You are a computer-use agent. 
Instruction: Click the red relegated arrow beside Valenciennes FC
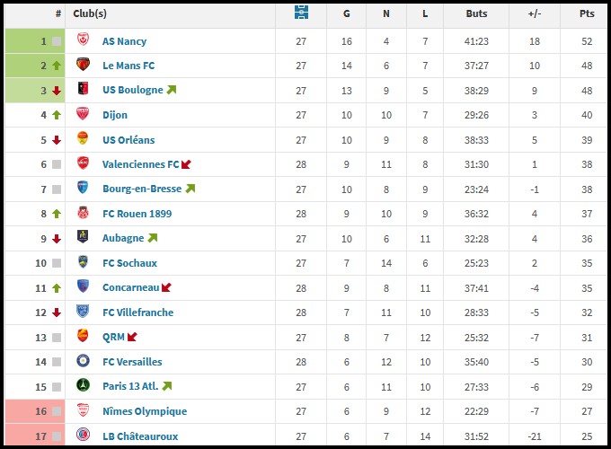click(x=186, y=164)
